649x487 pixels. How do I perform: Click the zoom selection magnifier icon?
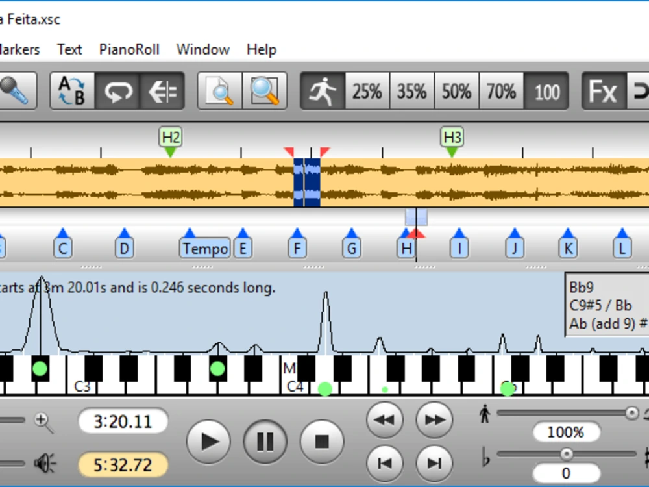pyautogui.click(x=265, y=91)
